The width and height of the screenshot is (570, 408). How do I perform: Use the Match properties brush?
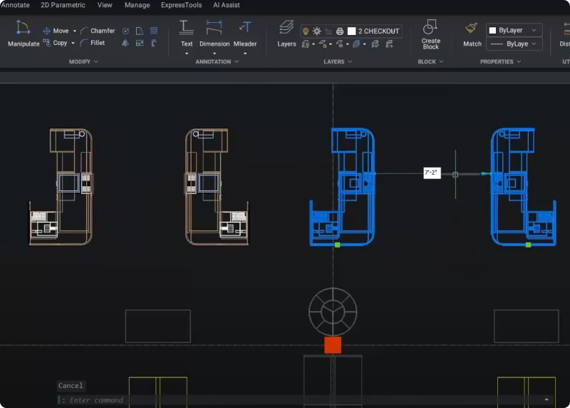pyautogui.click(x=472, y=34)
